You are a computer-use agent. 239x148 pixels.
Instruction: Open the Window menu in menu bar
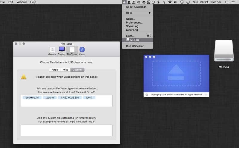point(22,2)
